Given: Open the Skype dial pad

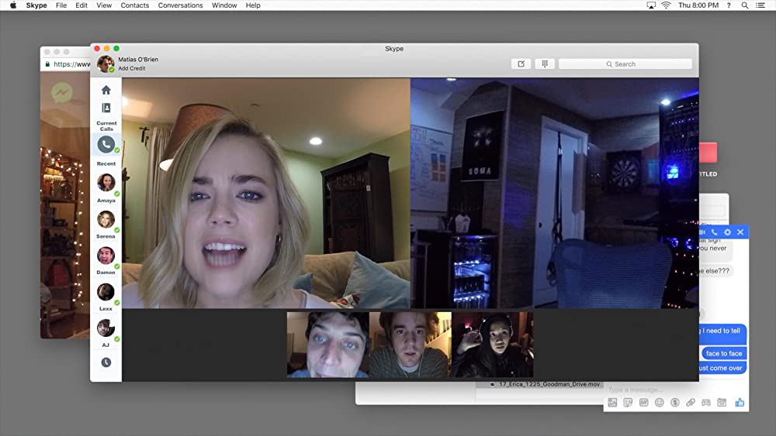Looking at the screenshot, I should click(545, 64).
